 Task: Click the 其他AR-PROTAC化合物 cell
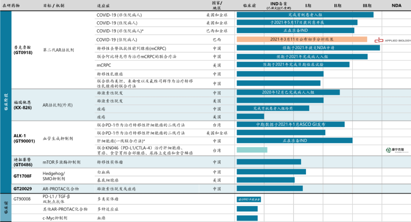pos(65,209)
